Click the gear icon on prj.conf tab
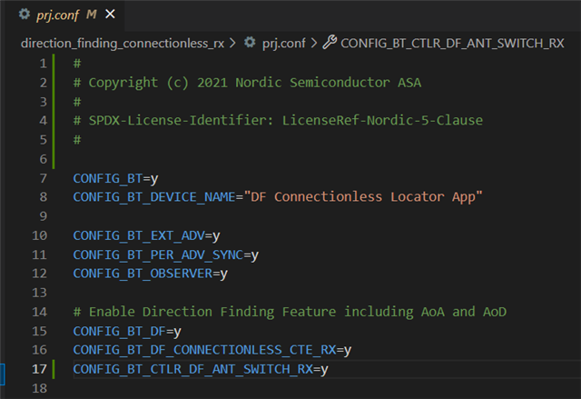The height and width of the screenshot is (399, 581). tap(25, 15)
